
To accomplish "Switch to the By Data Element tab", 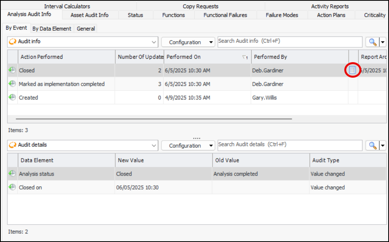I will tap(52, 28).
